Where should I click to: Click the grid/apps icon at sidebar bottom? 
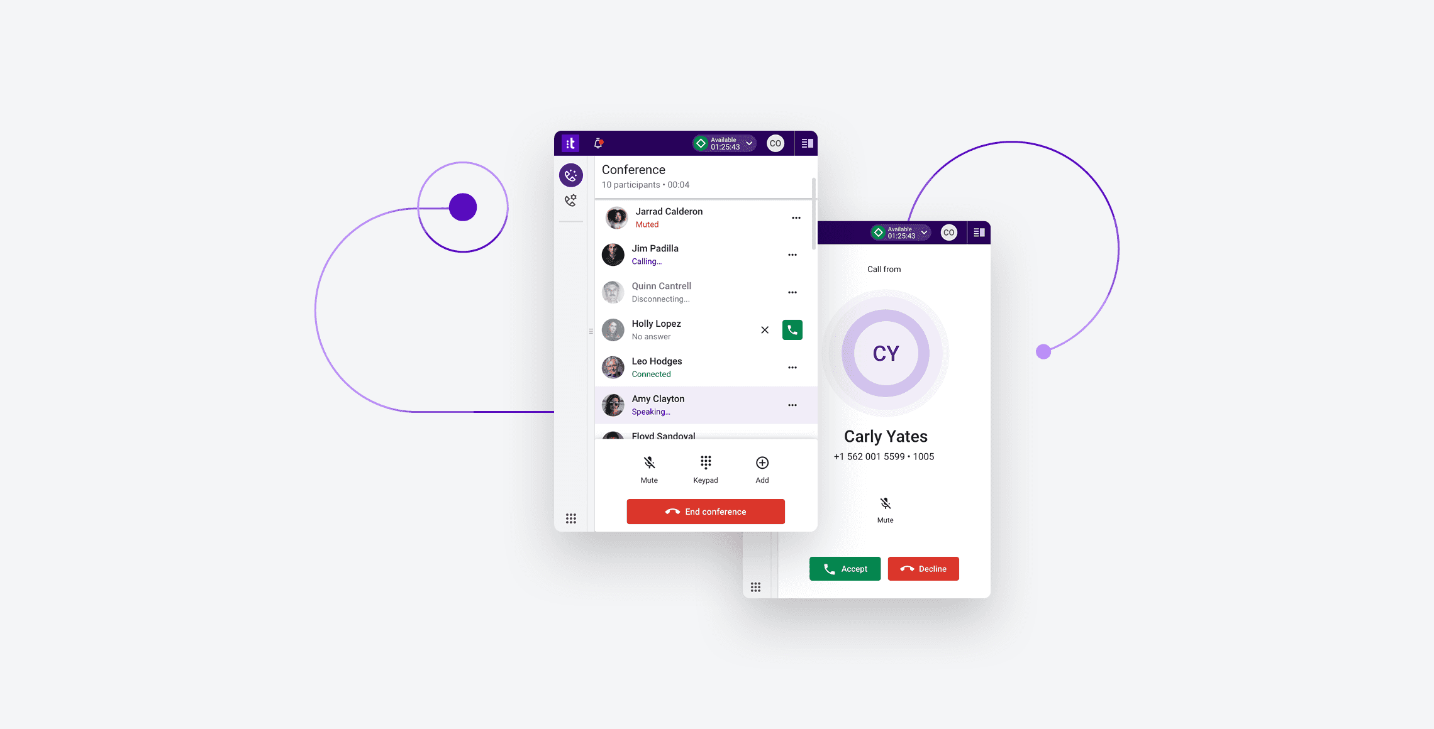click(x=570, y=518)
